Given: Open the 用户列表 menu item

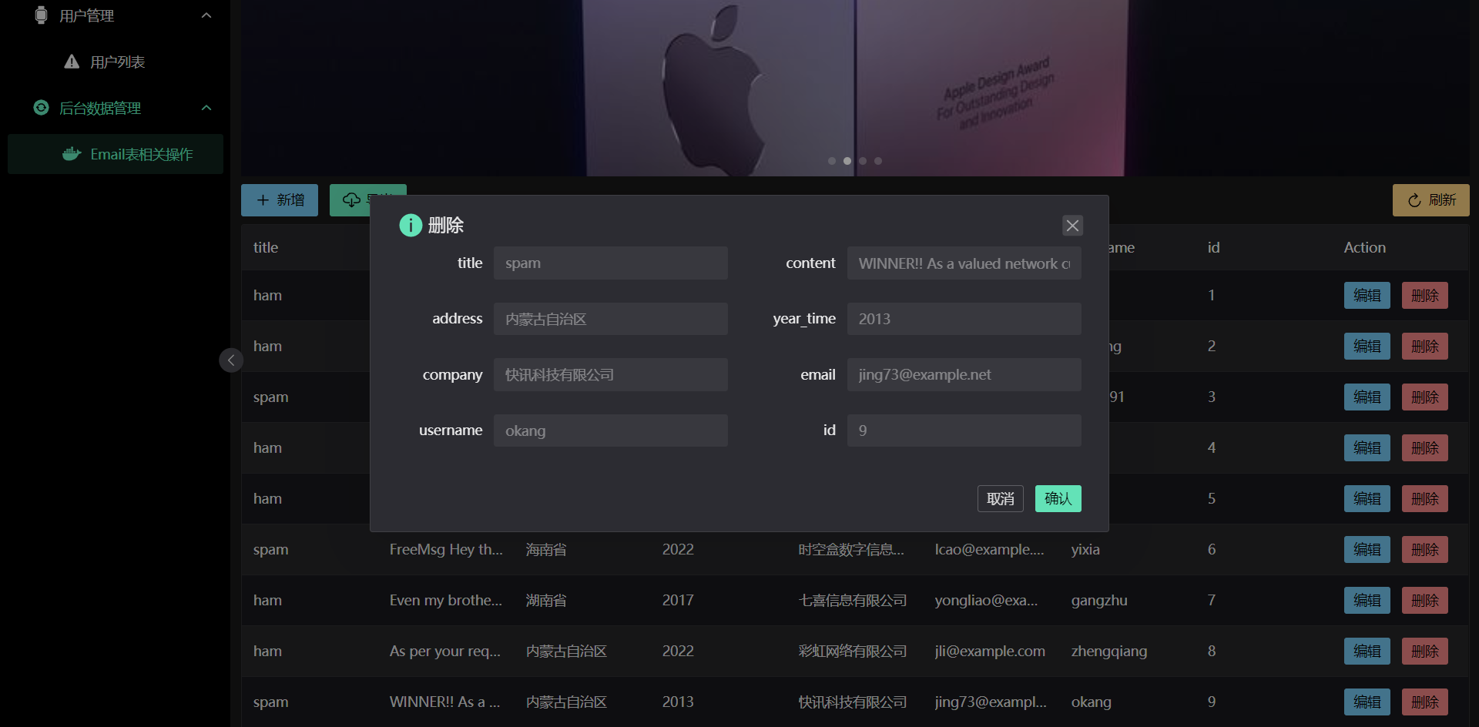Looking at the screenshot, I should (116, 62).
